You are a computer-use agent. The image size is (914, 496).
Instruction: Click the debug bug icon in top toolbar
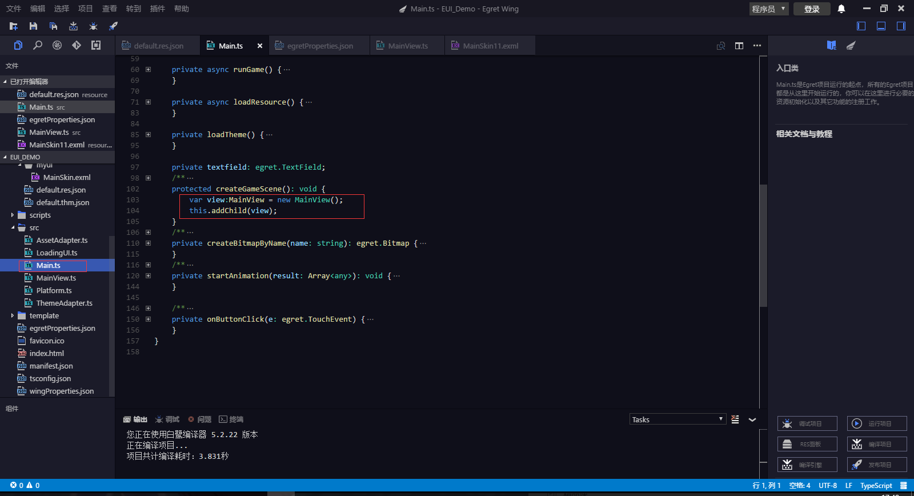[93, 26]
